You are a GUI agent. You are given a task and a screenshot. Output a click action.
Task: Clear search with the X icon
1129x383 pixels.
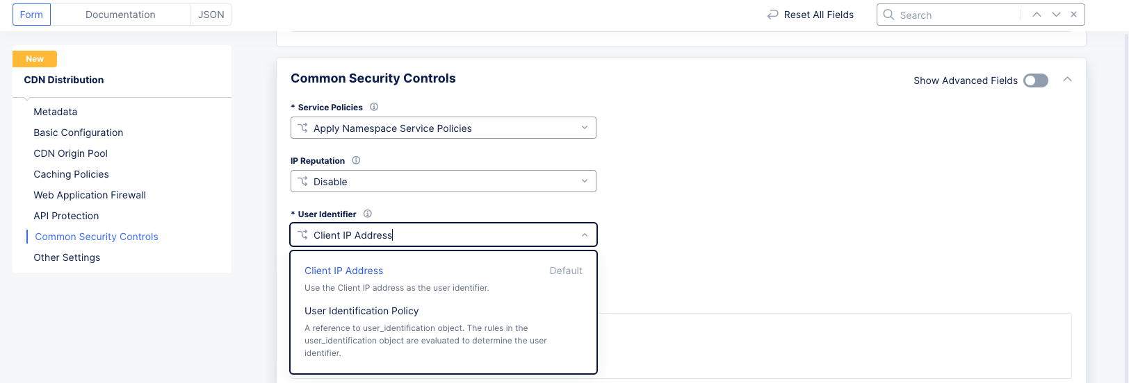pyautogui.click(x=1074, y=15)
